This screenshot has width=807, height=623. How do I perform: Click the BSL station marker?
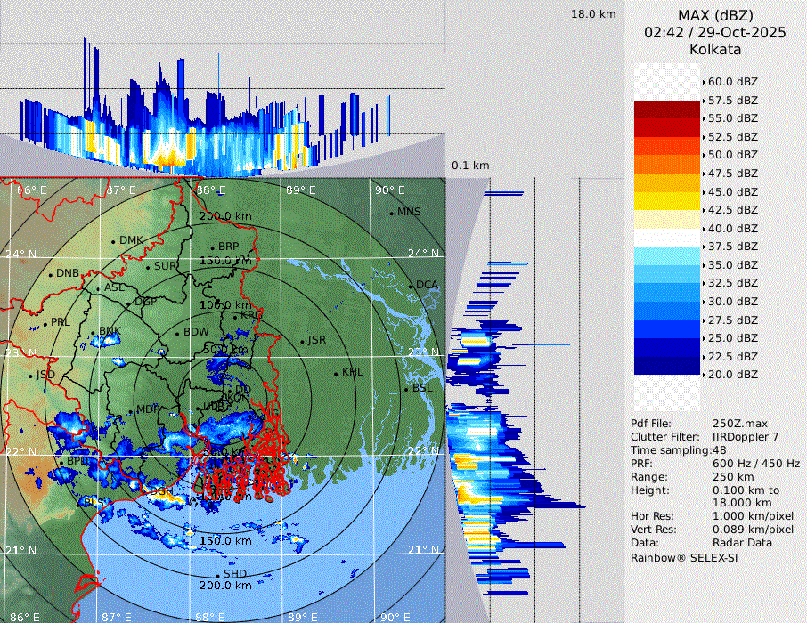(x=405, y=390)
